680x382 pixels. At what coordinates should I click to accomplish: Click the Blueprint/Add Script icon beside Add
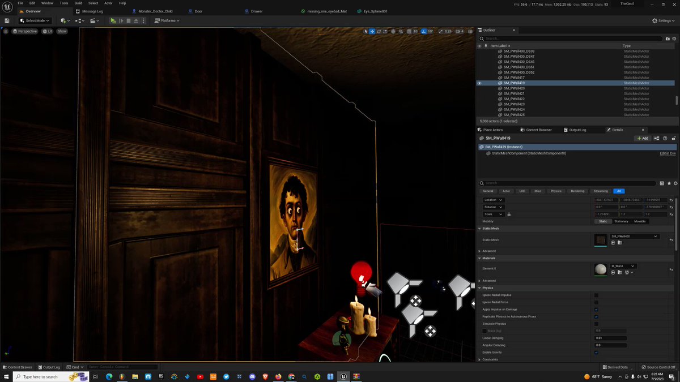click(x=657, y=138)
